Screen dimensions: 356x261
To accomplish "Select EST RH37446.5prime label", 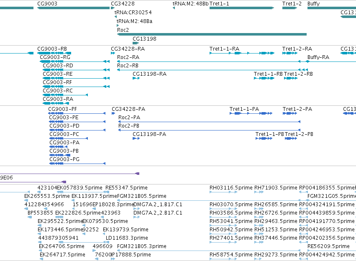I will (276, 238).
